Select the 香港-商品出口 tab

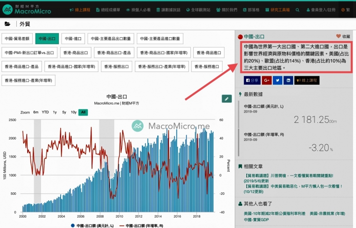pyautogui.click(x=76, y=53)
